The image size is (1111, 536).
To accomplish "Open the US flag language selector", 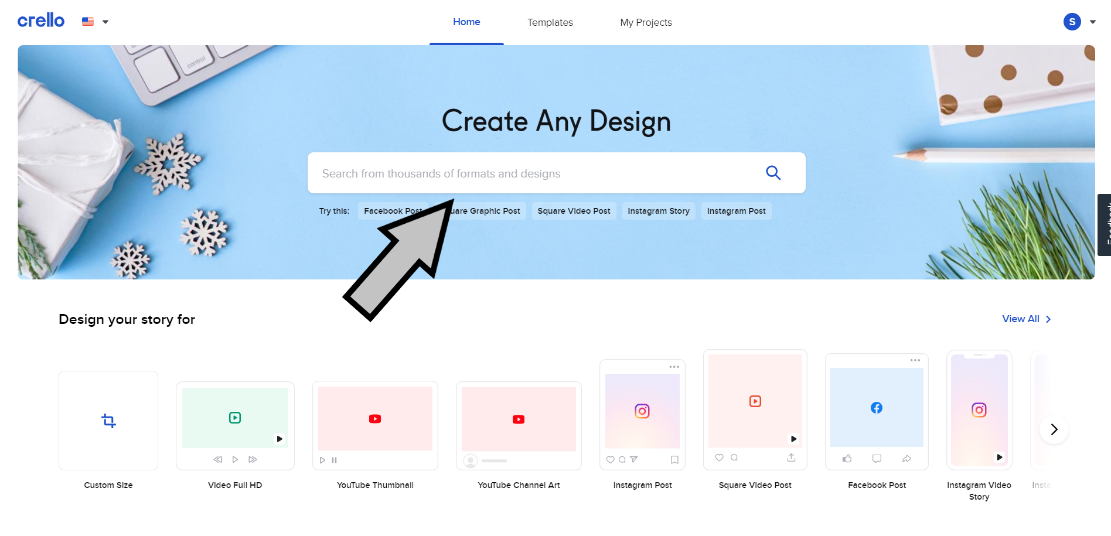I will pos(95,22).
